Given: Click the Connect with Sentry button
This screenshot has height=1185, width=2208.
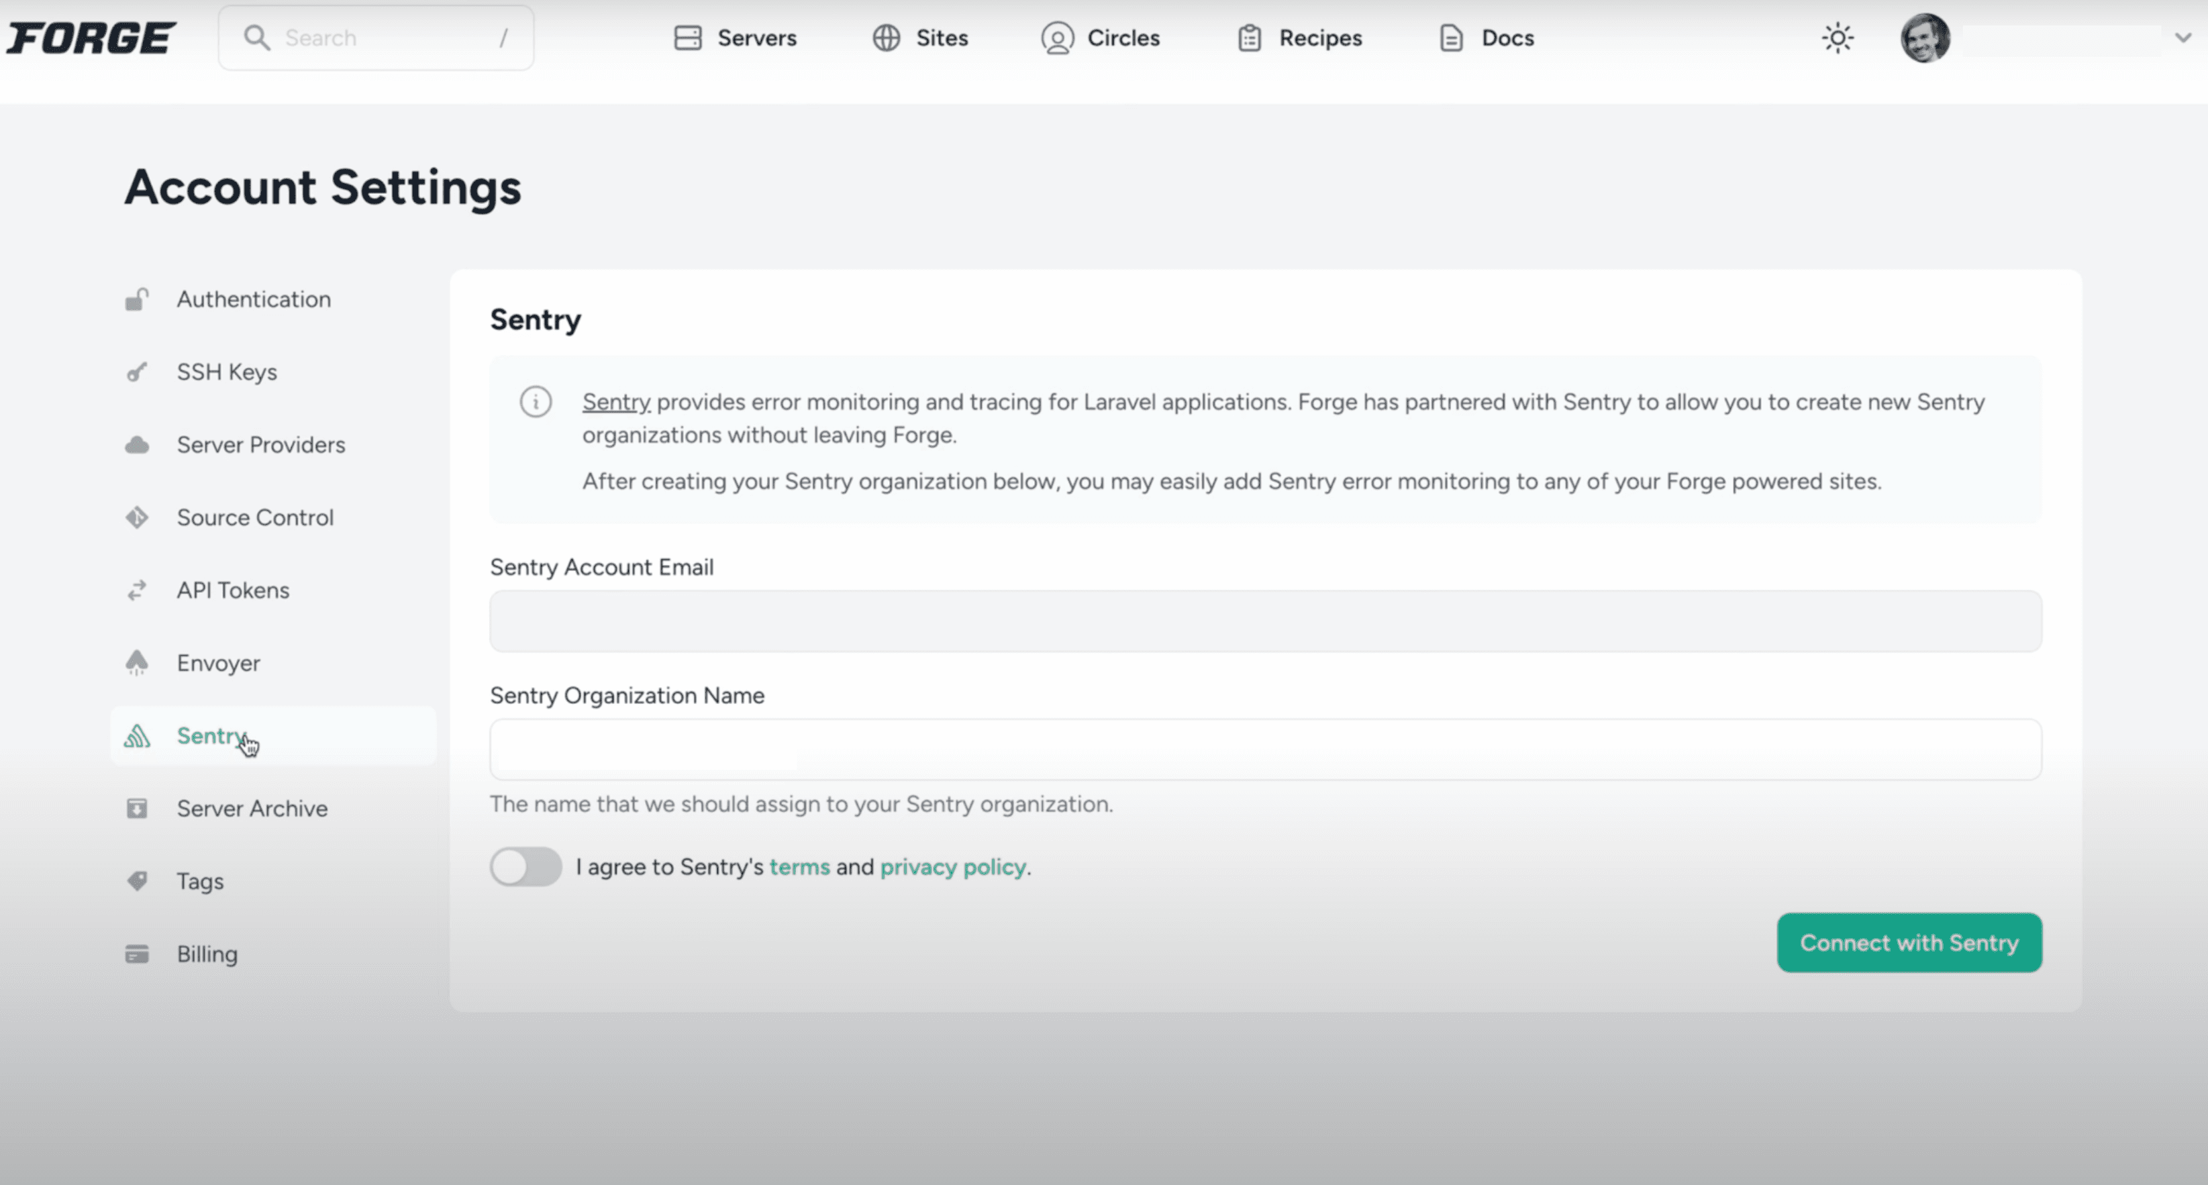Looking at the screenshot, I should (x=1909, y=941).
